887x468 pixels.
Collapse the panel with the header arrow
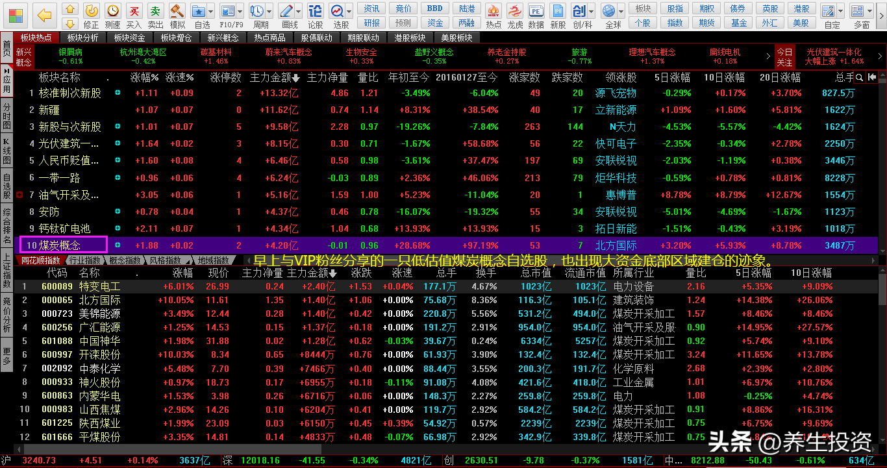click(x=871, y=77)
